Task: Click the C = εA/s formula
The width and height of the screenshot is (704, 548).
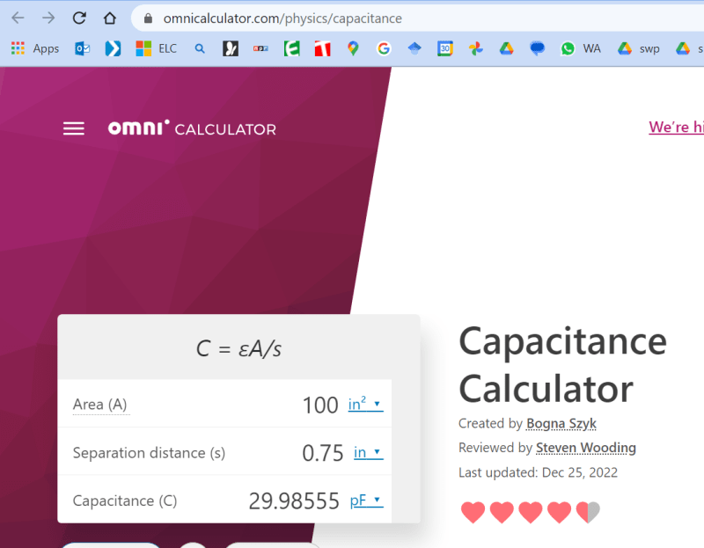Action: [238, 348]
